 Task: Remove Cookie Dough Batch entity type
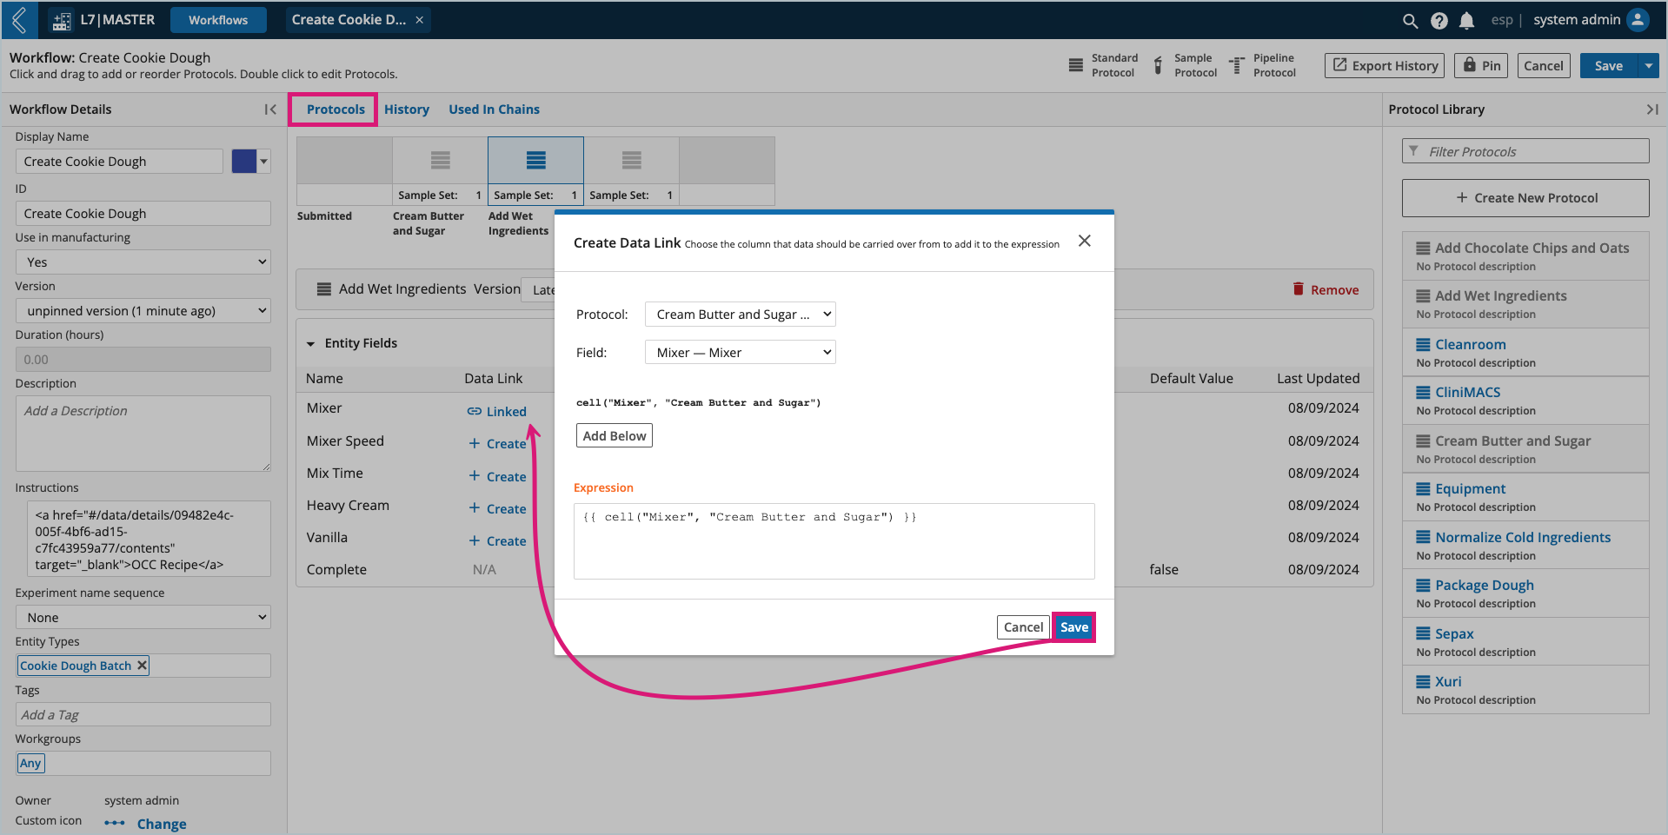click(x=142, y=665)
